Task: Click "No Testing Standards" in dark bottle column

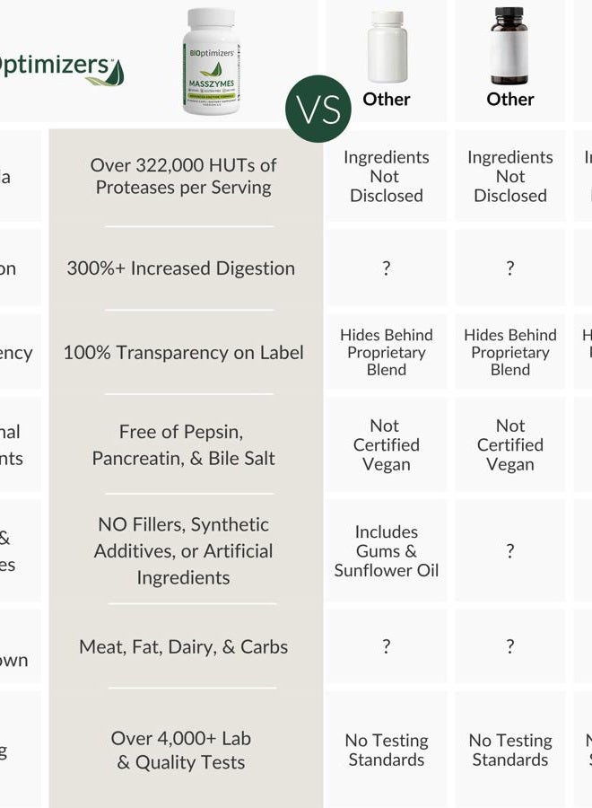Action: pyautogui.click(x=510, y=750)
